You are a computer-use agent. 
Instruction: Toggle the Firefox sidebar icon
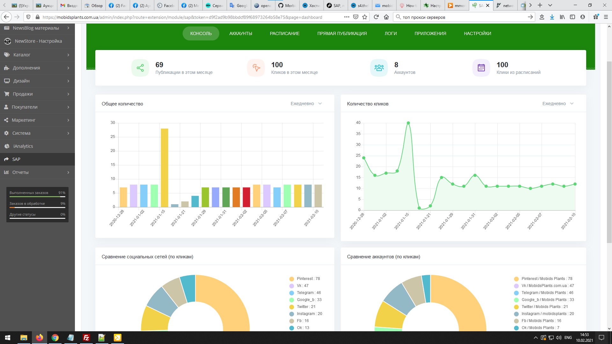[572, 17]
